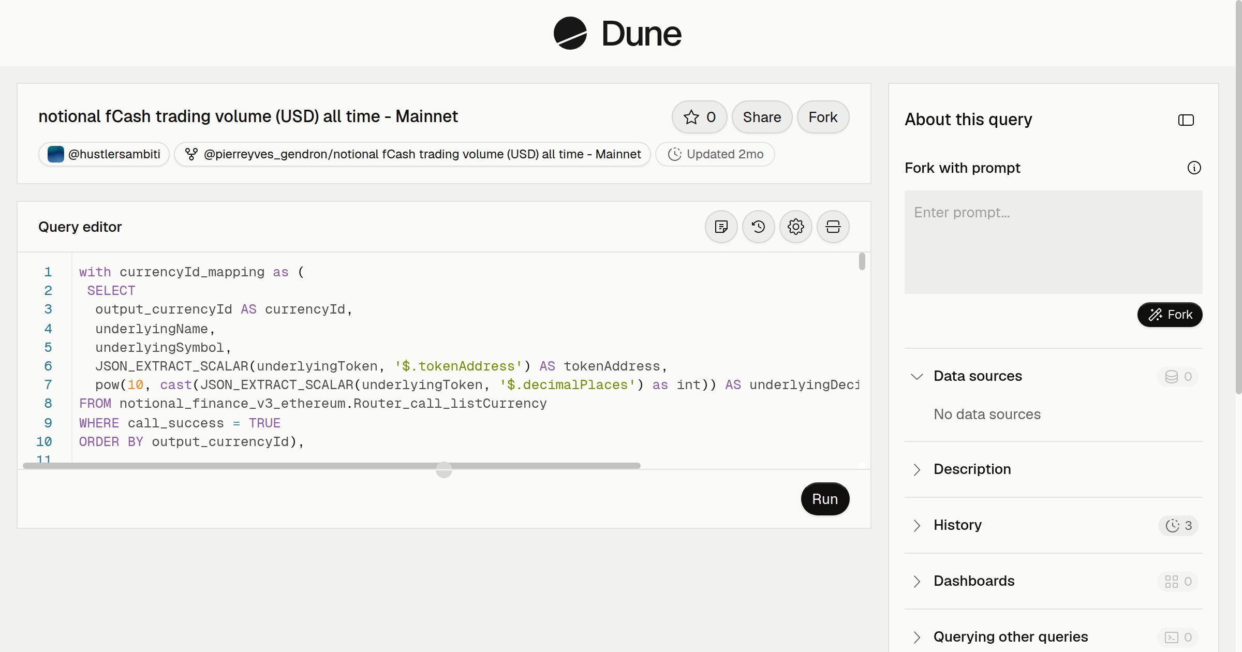Open query version history icon
Viewport: 1242px width, 652px height.
[759, 227]
